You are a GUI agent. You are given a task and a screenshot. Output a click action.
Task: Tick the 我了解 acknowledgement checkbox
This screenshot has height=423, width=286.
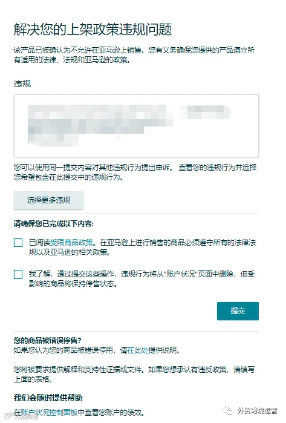click(18, 274)
